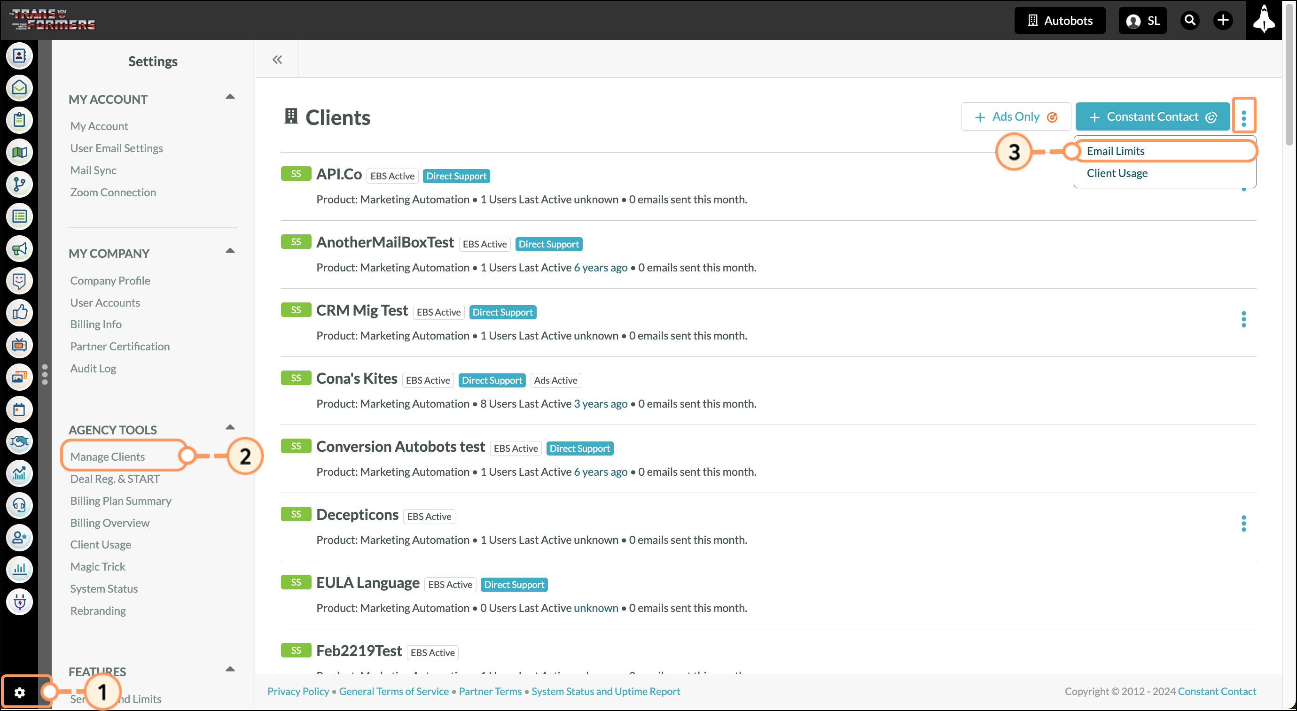The width and height of the screenshot is (1297, 711).
Task: Open the power plug integrations sidebar icon
Action: click(19, 602)
